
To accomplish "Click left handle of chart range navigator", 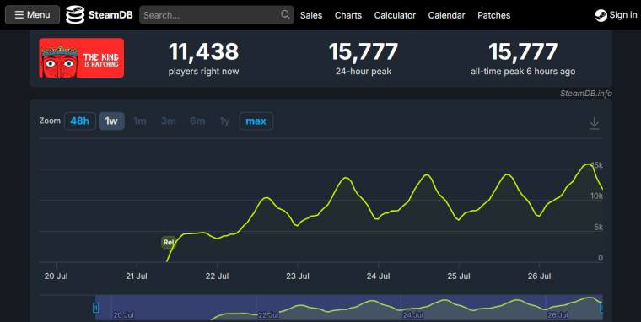I will (95, 308).
